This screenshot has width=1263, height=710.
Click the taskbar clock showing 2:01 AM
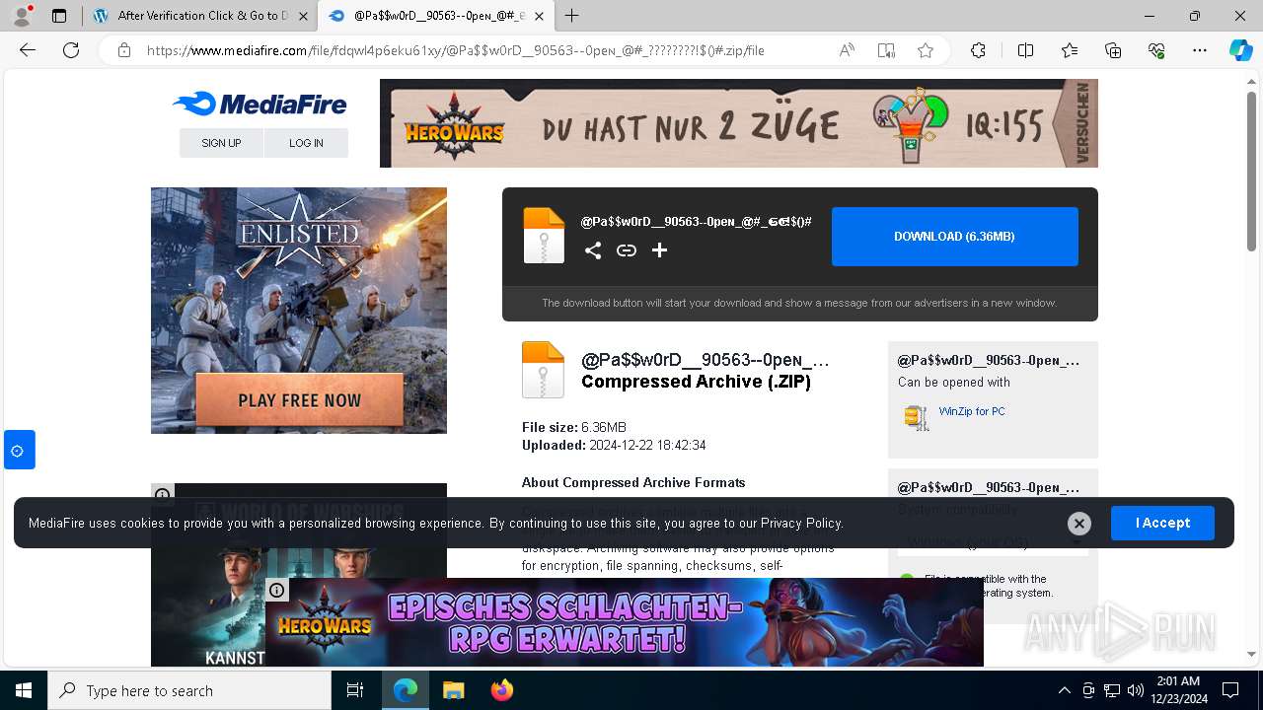pos(1177,690)
